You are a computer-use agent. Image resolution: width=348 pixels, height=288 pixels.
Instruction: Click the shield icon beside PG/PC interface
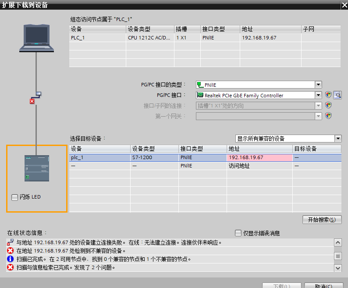(328, 95)
